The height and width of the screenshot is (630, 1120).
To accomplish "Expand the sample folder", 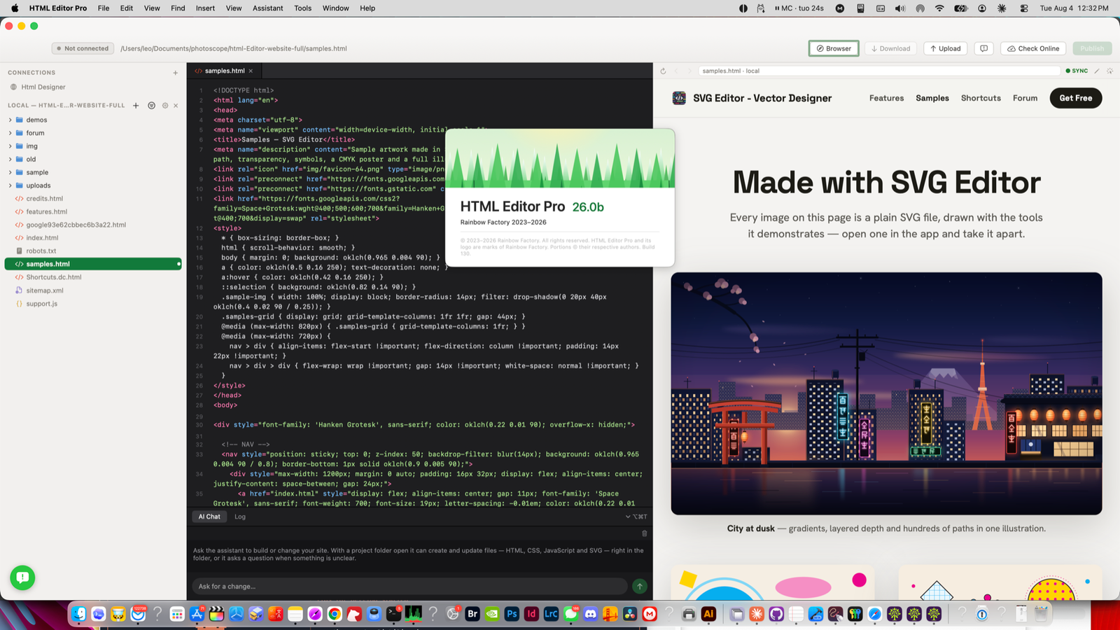I will coord(10,172).
